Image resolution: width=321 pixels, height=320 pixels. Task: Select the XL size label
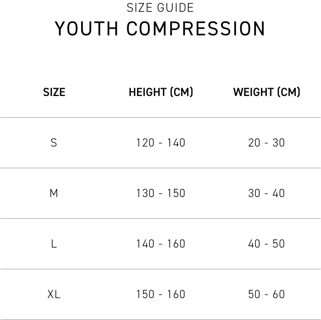[54, 294]
